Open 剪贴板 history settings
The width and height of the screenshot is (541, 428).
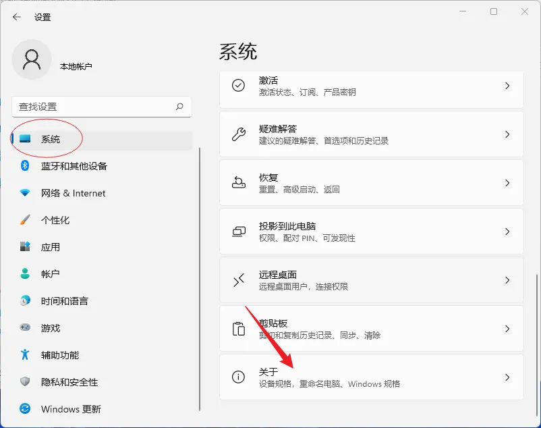tap(371, 329)
